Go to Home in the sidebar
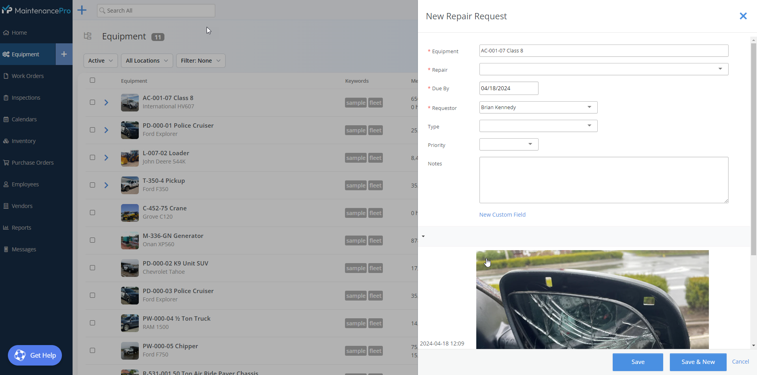The image size is (757, 375). (19, 32)
